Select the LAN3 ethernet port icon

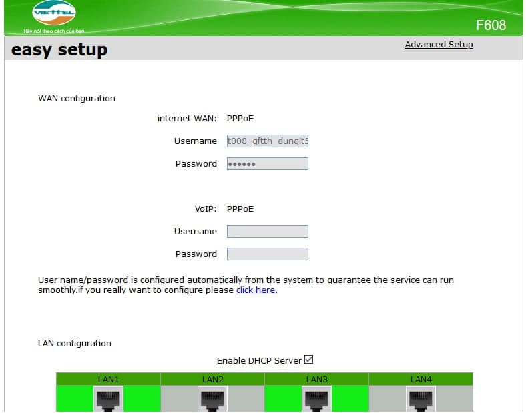click(316, 400)
